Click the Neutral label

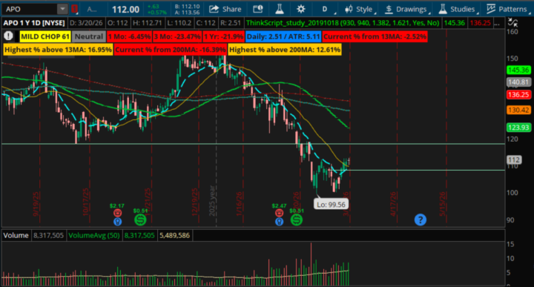tap(88, 36)
